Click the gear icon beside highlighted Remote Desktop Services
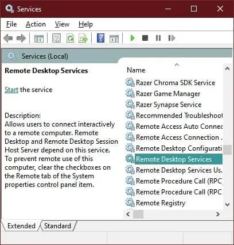This screenshot has height=245, width=234. click(130, 159)
